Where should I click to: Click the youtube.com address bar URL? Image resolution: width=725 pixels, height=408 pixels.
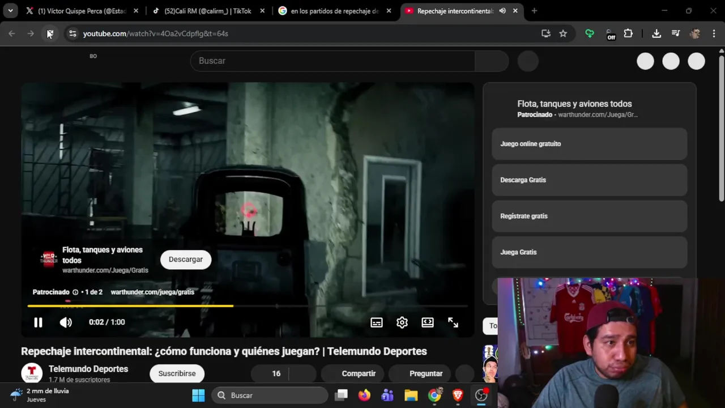pos(156,33)
